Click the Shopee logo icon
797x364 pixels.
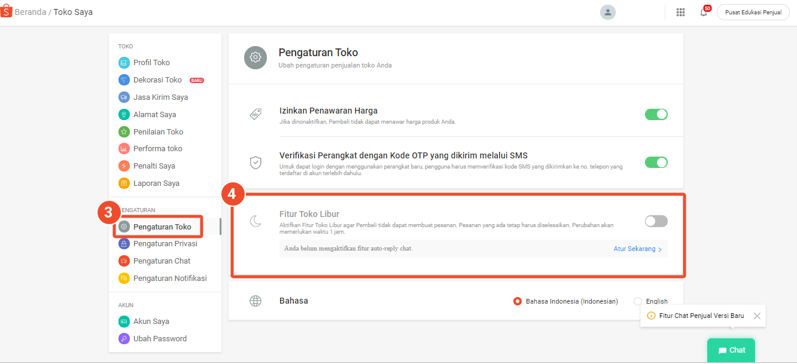(x=7, y=12)
